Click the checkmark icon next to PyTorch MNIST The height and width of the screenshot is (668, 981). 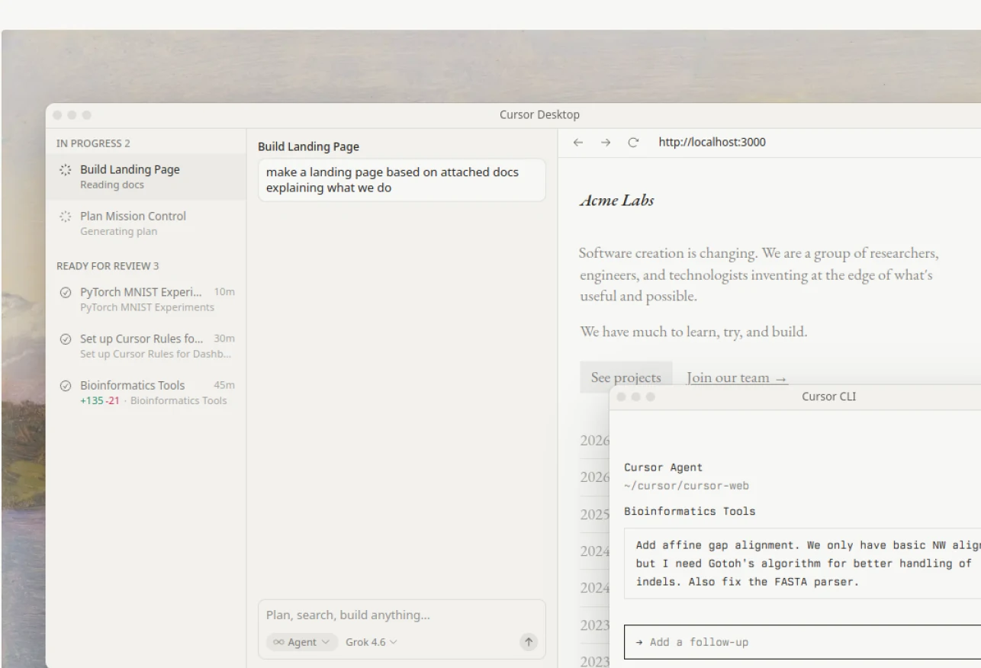tap(66, 292)
